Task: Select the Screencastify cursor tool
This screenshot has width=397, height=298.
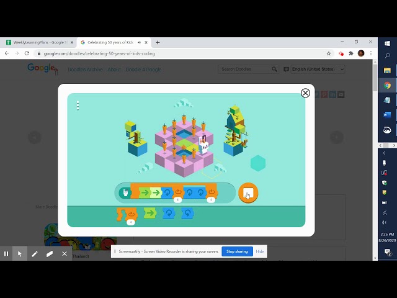Action: [20, 254]
